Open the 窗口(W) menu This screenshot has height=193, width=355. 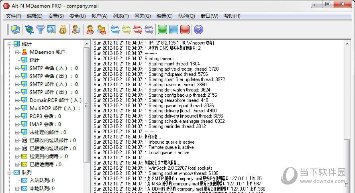pyautogui.click(x=209, y=16)
